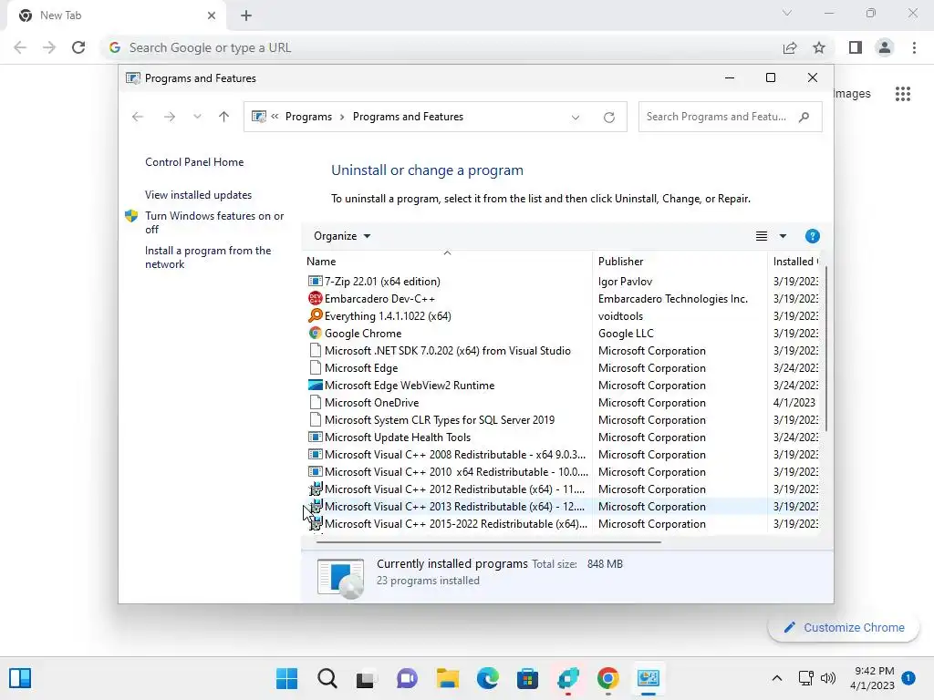The width and height of the screenshot is (934, 700).
Task: Open Install a program from the network
Action: tap(208, 257)
